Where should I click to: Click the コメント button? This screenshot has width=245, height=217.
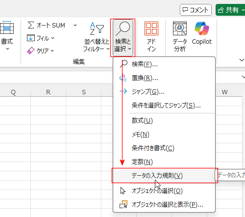(x=196, y=10)
